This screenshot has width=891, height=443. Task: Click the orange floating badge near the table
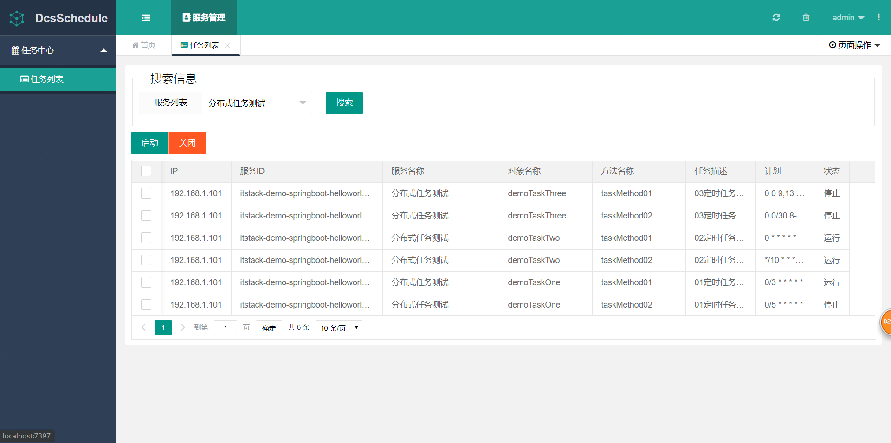(887, 321)
